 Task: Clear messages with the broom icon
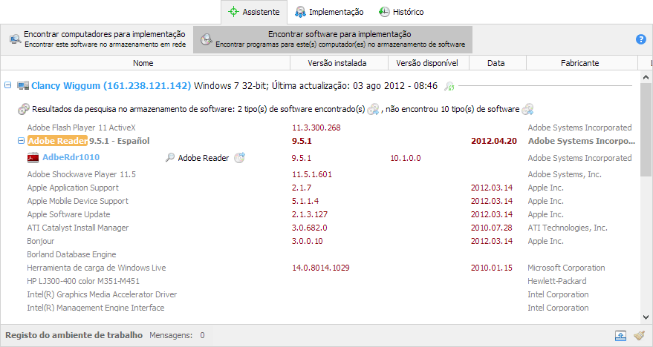pos(639,336)
